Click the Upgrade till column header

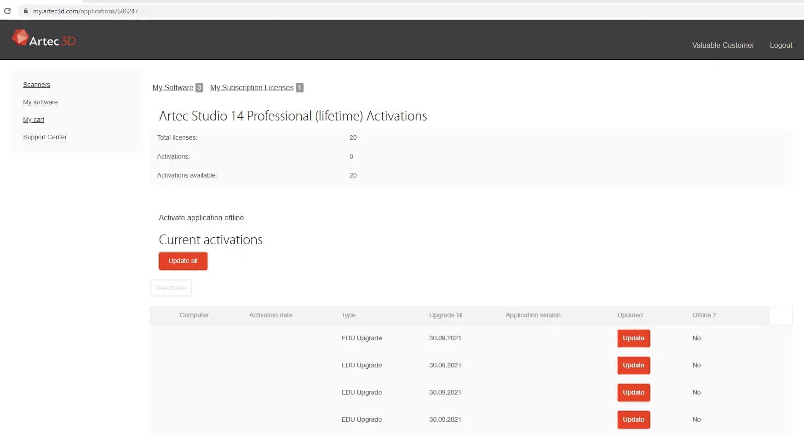point(445,315)
